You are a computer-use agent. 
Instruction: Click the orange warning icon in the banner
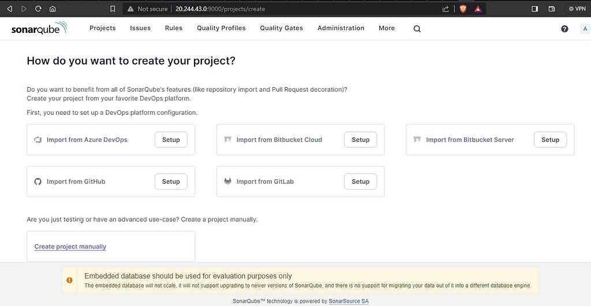pyautogui.click(x=69, y=280)
